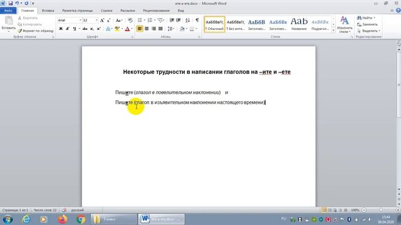This screenshot has width=401, height=225.
Task: Open Firefox from taskbar
Action: click(63, 219)
